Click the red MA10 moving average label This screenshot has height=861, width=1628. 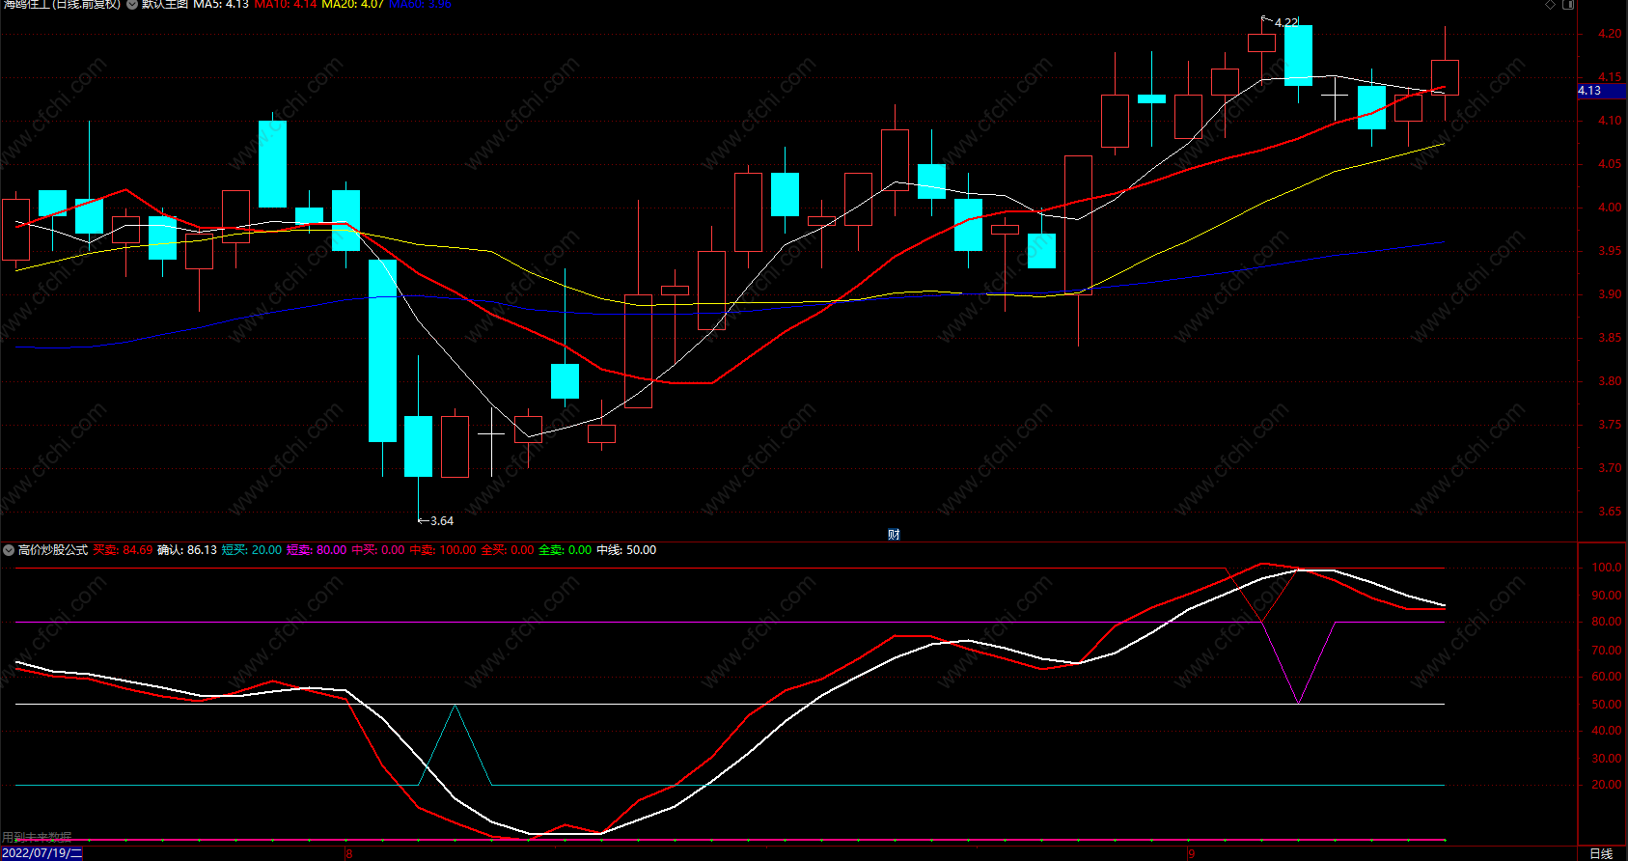285,5
